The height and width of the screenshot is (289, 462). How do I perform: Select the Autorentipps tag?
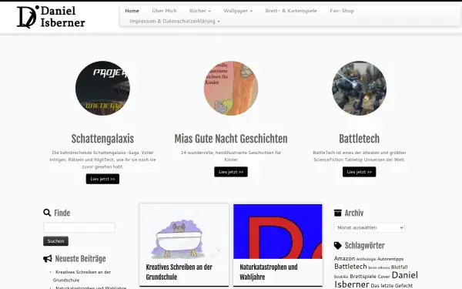click(x=390, y=259)
